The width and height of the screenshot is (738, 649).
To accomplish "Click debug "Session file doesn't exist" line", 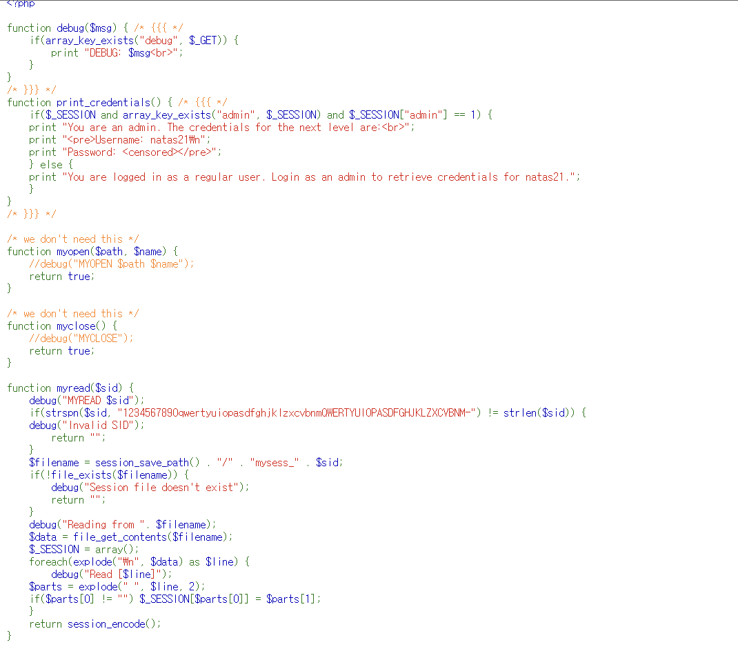I will click(x=150, y=487).
